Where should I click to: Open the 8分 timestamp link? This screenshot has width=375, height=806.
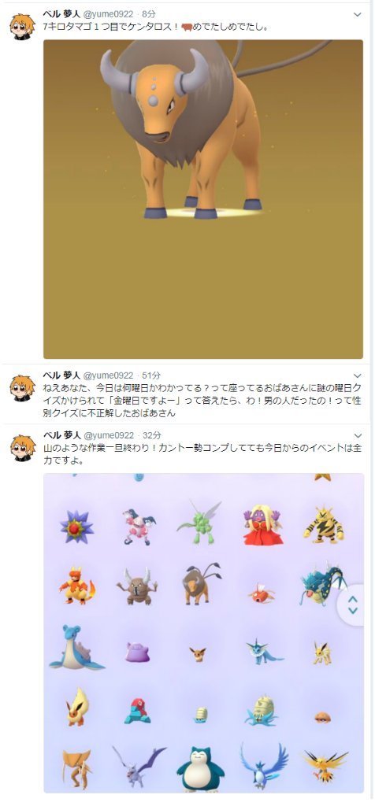pyautogui.click(x=149, y=14)
